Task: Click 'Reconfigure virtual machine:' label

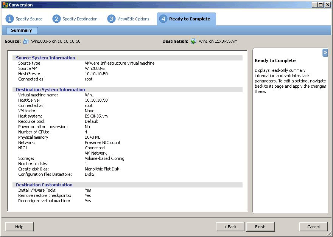Action: coord(44,201)
